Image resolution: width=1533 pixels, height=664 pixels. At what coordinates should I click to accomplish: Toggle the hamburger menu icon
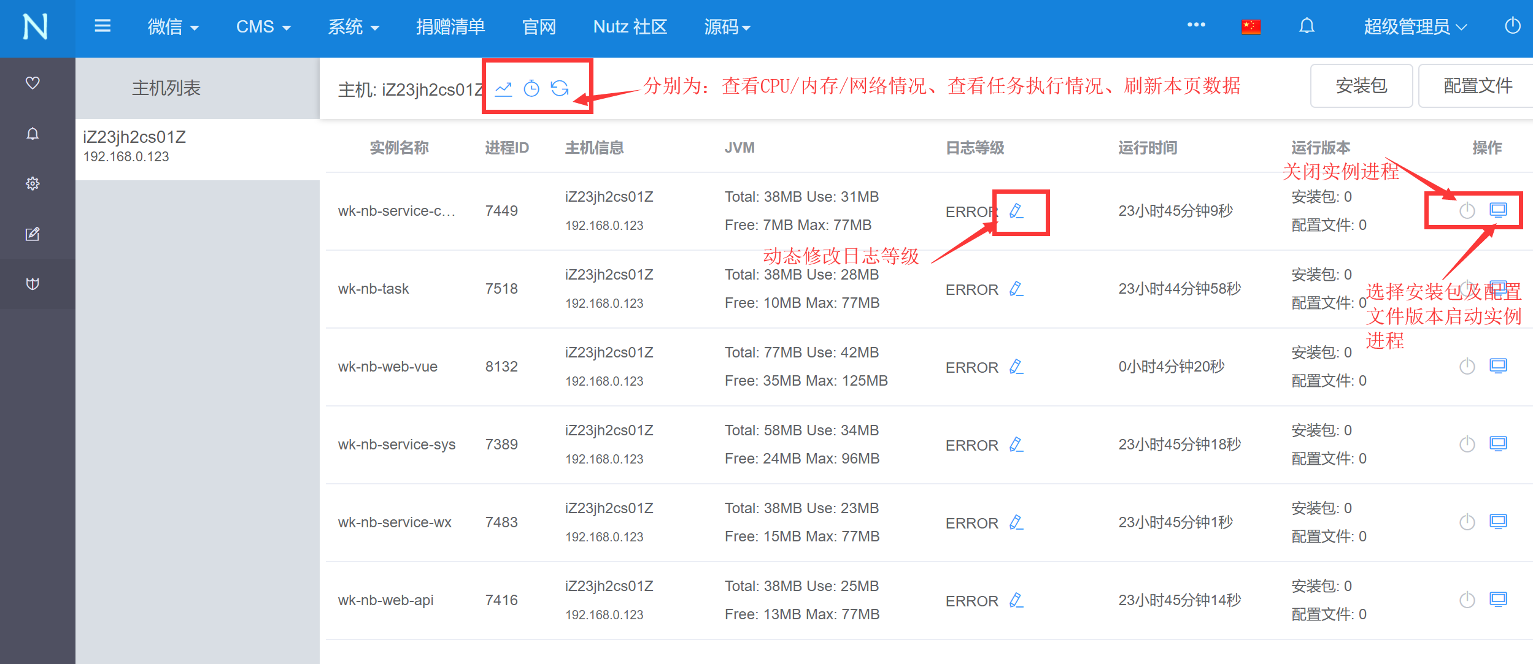pos(102,26)
